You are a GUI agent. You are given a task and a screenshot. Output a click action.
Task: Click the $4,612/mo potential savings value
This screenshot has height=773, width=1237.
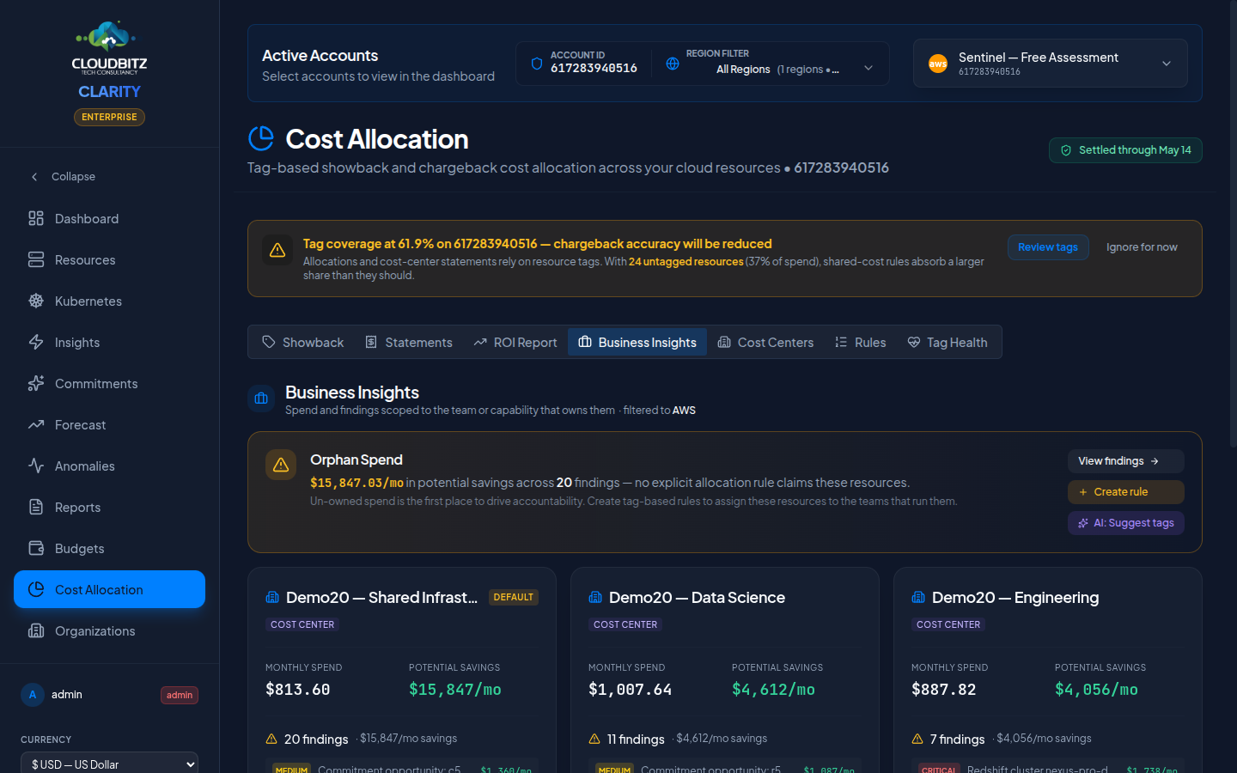tap(773, 690)
